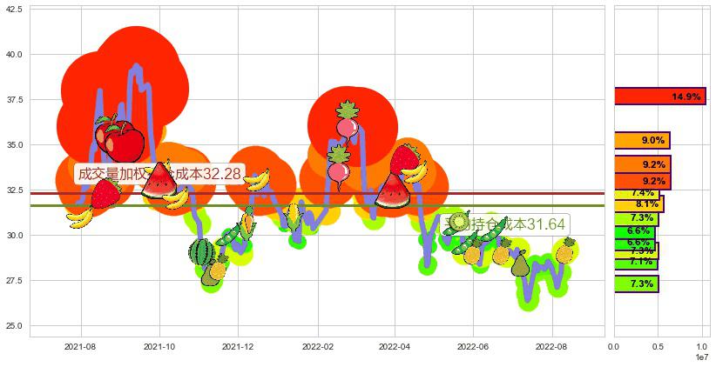Screen dimensions: 716x367
Task: Click the volume-weighted cost 32.28 label
Action: (x=159, y=174)
